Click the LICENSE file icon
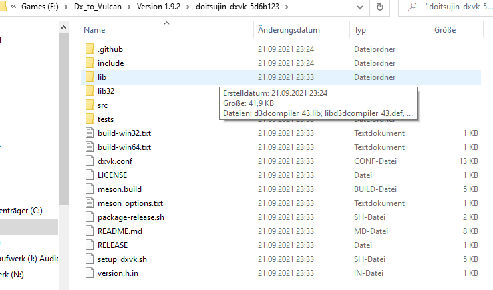 [90, 175]
